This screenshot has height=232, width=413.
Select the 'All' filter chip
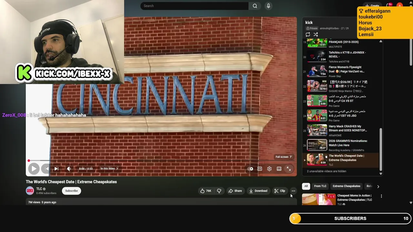click(306, 186)
